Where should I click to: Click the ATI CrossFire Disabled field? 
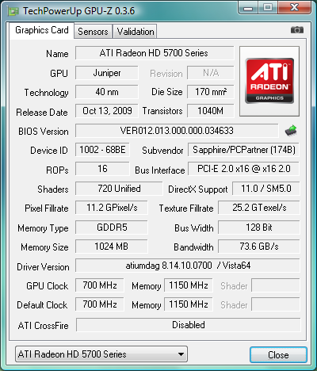pyautogui.click(x=189, y=325)
